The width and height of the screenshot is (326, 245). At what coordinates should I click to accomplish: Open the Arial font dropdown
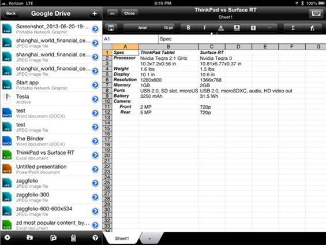click(143, 28)
